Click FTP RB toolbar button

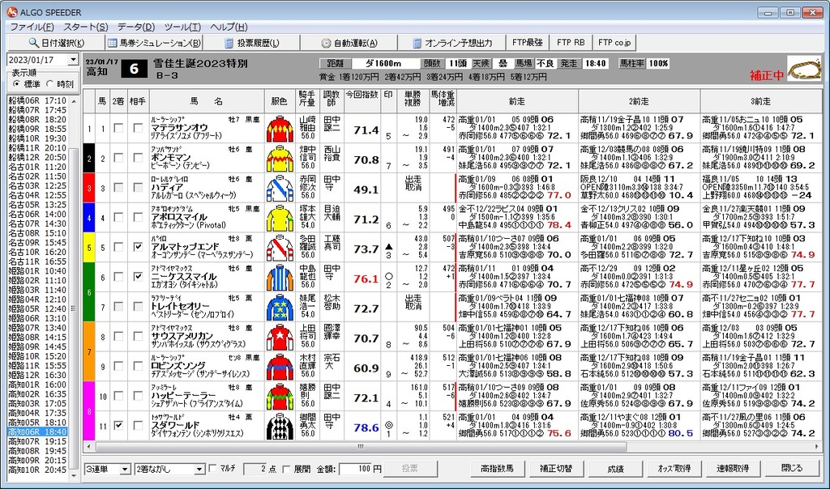click(571, 42)
